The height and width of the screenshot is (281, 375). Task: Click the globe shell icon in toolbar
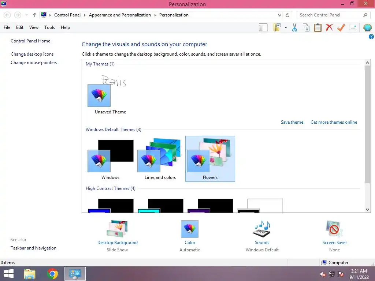pos(368,27)
